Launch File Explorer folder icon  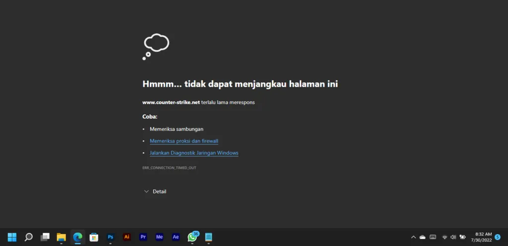pos(61,237)
